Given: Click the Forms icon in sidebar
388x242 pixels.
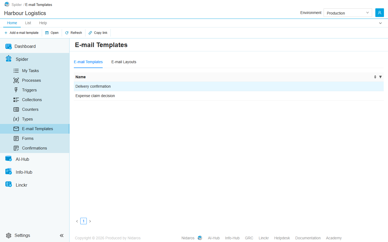Looking at the screenshot, I should pos(16,138).
